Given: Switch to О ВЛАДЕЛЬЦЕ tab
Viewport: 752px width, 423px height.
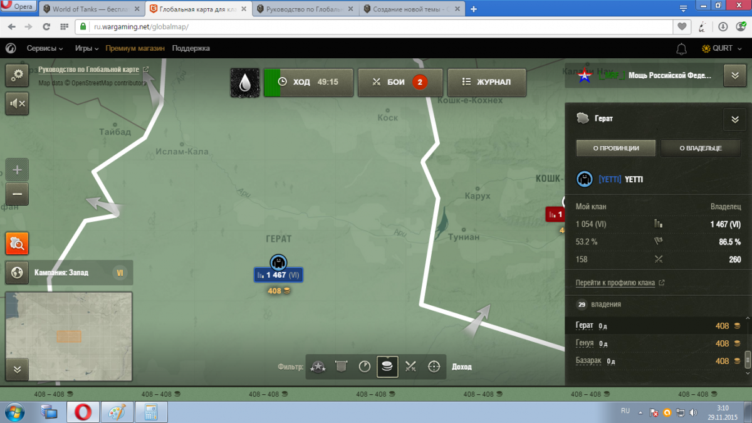Looking at the screenshot, I should [701, 148].
